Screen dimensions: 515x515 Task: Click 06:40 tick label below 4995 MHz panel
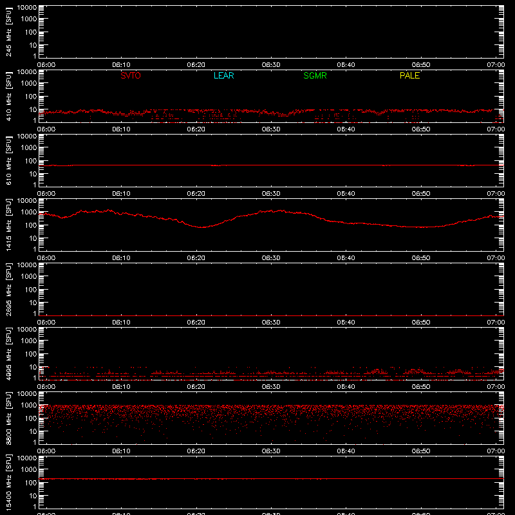(x=346, y=387)
